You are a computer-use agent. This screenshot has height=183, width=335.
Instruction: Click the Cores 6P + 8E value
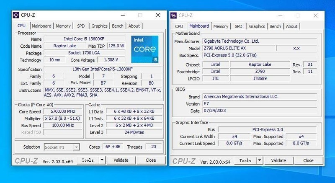point(113,147)
